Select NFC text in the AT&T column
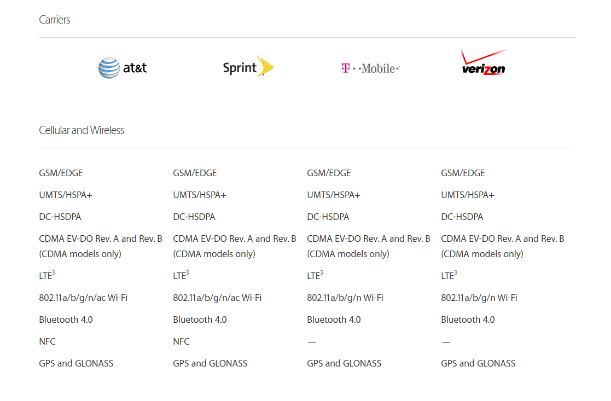The image size is (611, 401). (x=47, y=341)
